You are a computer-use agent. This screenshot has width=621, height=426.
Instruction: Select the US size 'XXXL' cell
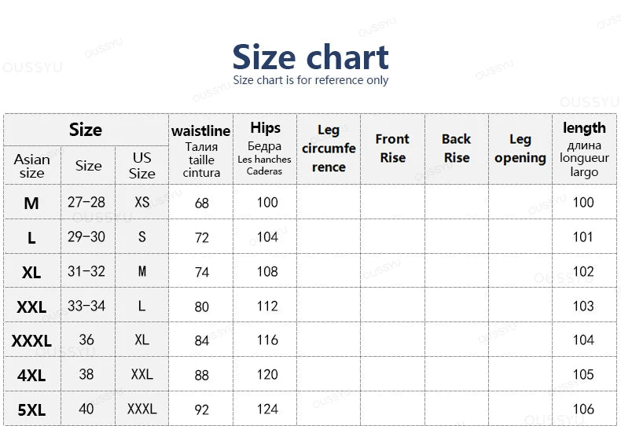[141, 409]
